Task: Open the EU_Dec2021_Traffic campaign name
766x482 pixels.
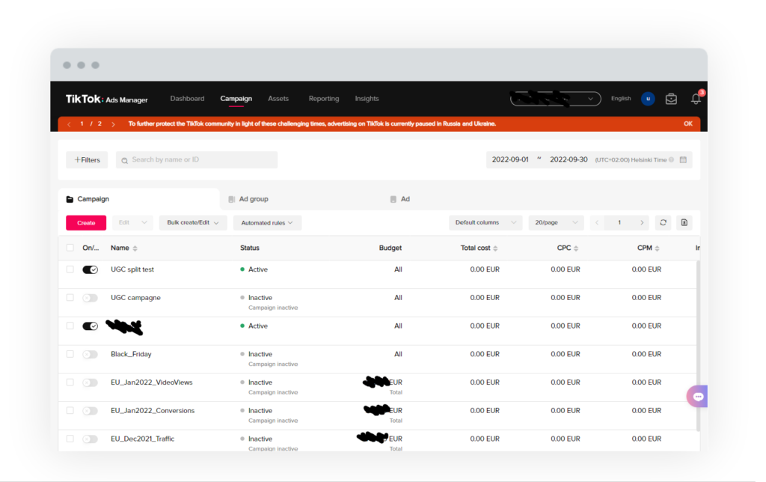Action: [142, 439]
